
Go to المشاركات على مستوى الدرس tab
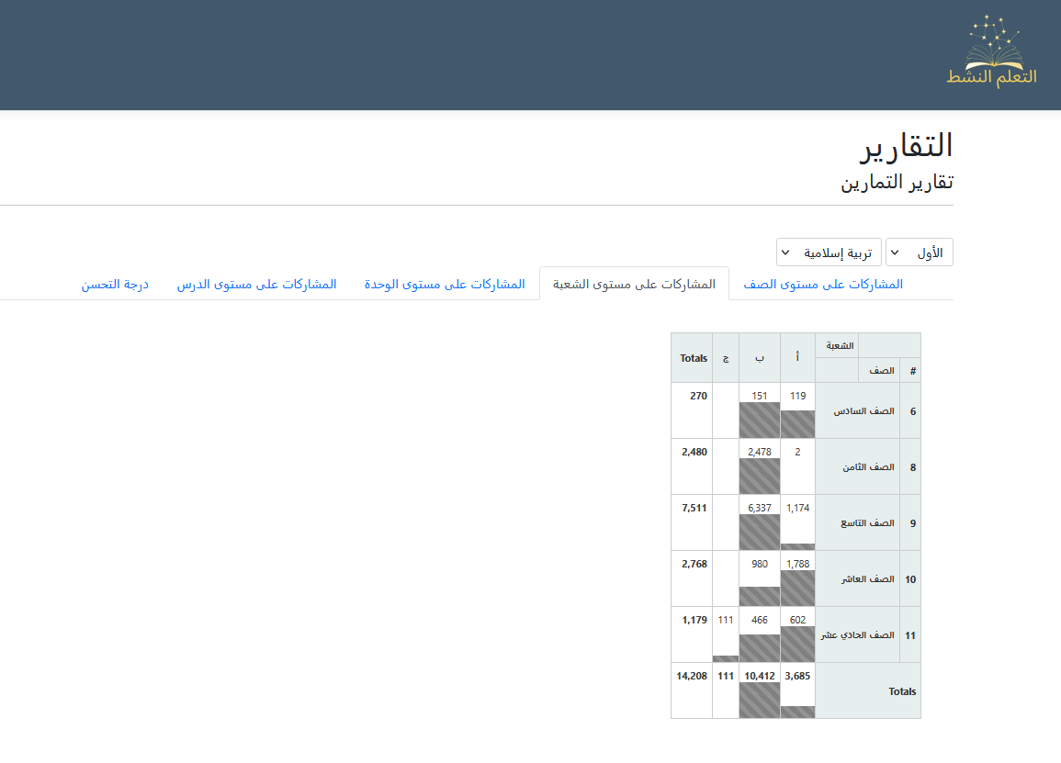256,285
